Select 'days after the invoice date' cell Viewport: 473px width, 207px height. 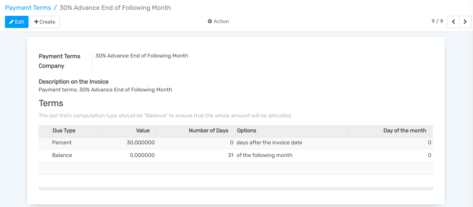[269, 142]
